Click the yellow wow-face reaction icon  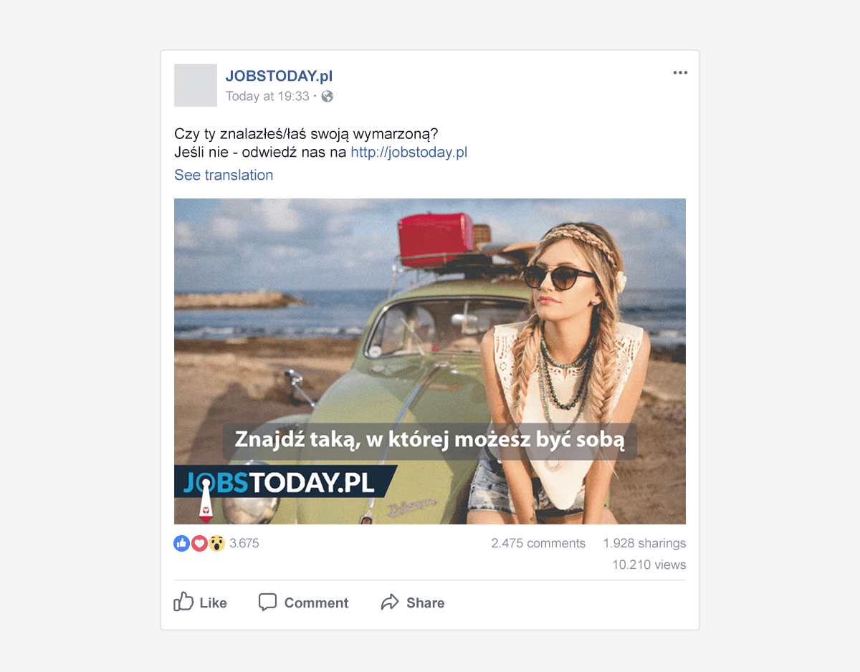pos(216,543)
